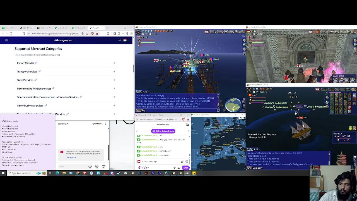Click the game chat log scrollbar in Chunti window
Screen dimensions: 357x201
coord(218,101)
